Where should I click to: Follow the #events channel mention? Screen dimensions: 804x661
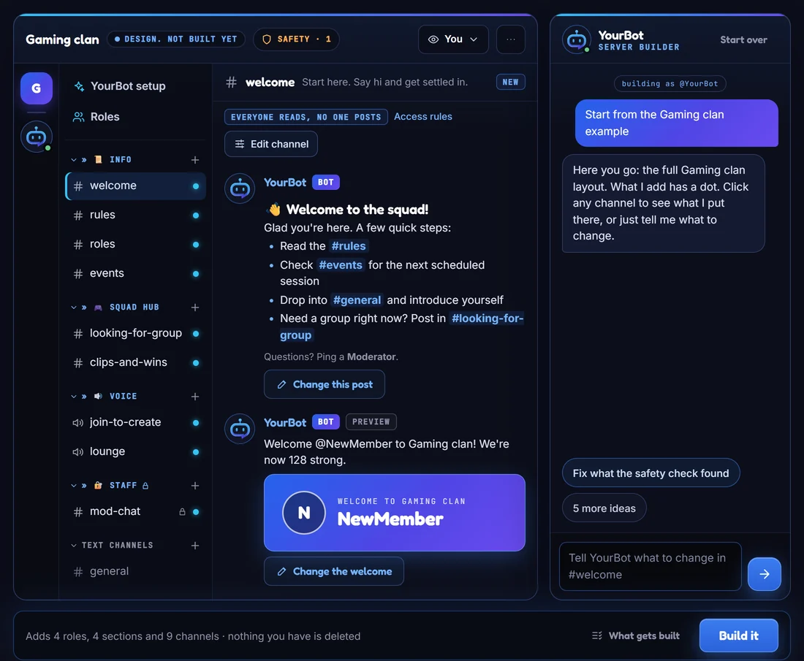341,265
